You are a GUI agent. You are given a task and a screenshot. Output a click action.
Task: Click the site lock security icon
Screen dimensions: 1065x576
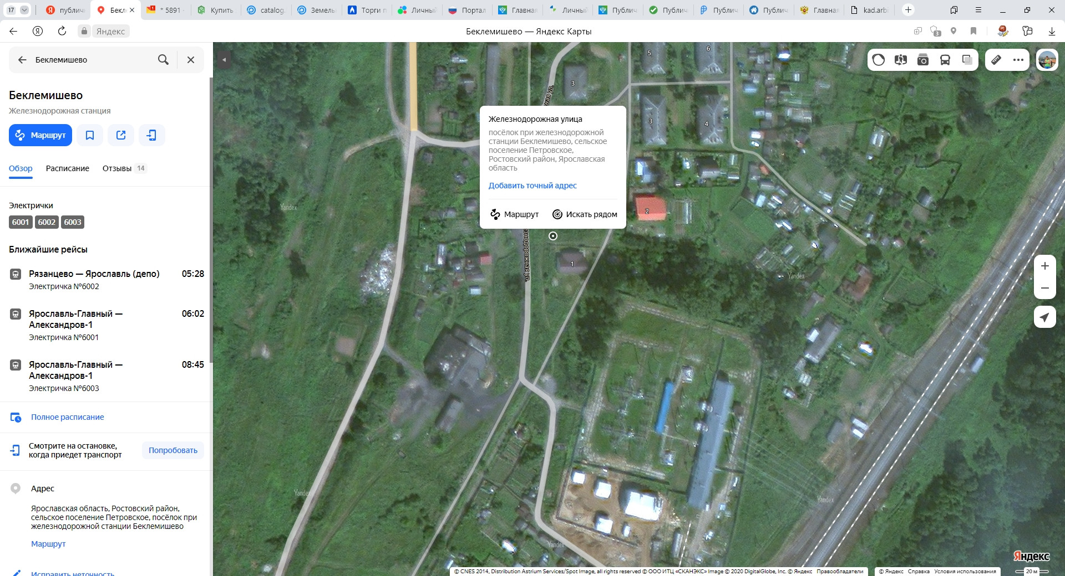coord(84,31)
